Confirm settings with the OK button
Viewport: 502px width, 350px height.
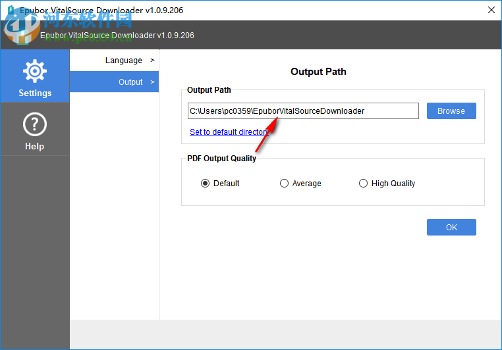point(451,227)
